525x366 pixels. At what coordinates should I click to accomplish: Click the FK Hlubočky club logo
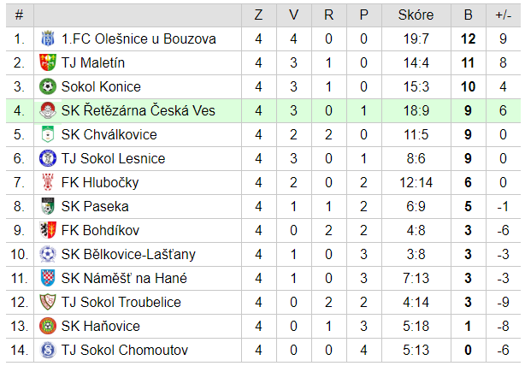click(x=48, y=182)
